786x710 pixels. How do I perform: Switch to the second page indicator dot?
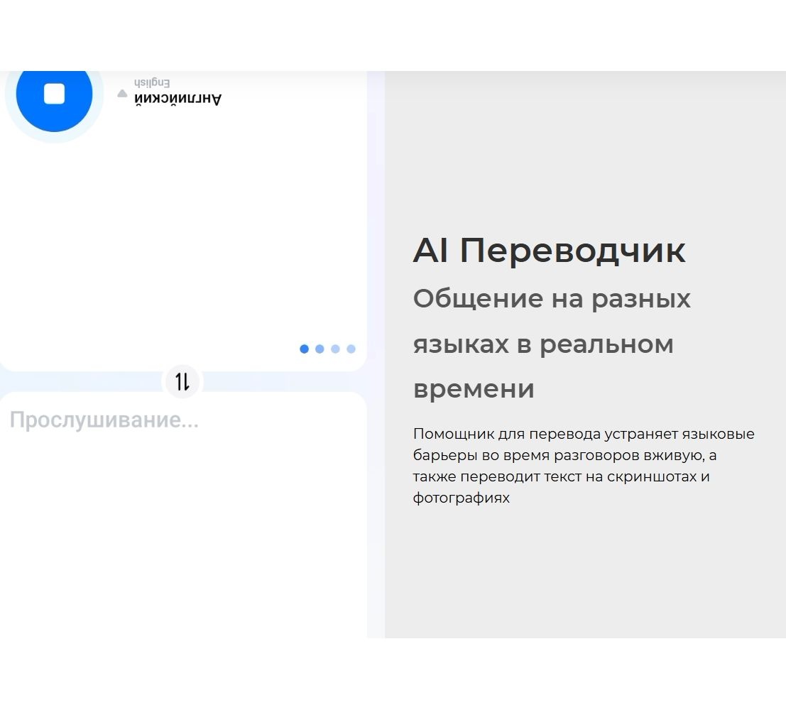(x=320, y=349)
